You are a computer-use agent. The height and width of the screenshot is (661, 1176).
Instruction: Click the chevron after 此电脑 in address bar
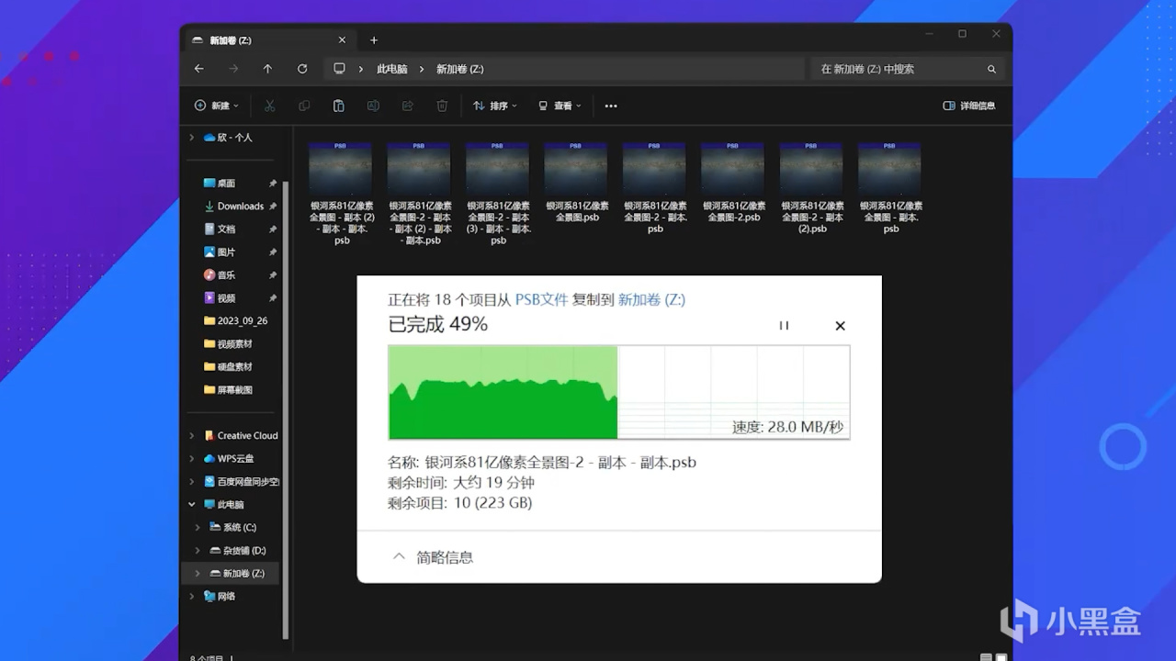(x=422, y=69)
